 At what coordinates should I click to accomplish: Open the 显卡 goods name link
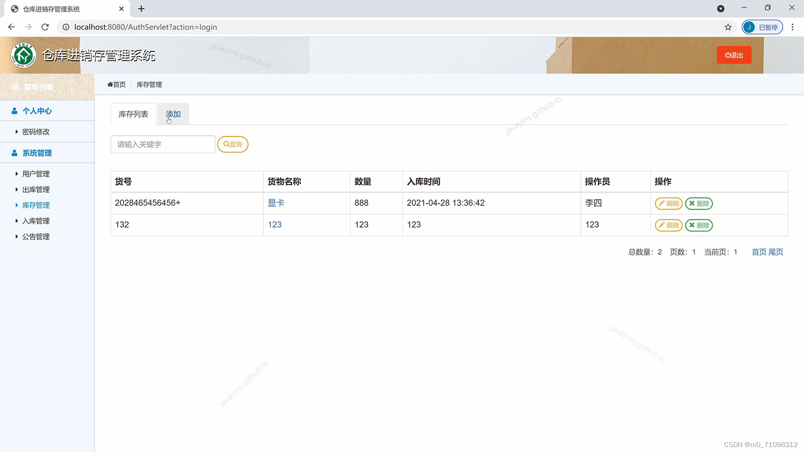point(276,203)
